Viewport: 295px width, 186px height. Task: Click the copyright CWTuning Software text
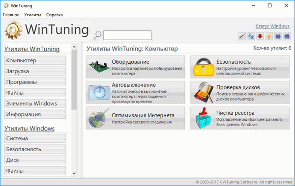[x=244, y=182]
